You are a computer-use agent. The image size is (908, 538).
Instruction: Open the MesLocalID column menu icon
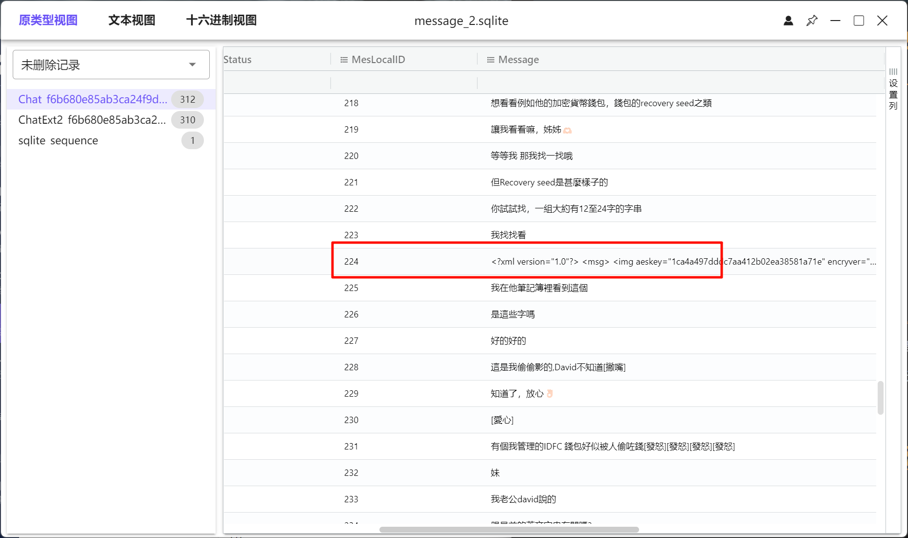click(344, 60)
